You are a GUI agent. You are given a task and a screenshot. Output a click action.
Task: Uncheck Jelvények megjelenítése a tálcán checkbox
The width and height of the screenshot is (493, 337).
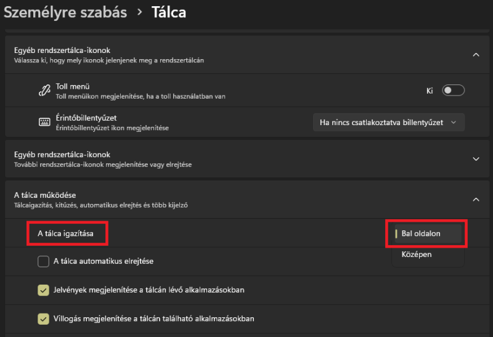(44, 290)
